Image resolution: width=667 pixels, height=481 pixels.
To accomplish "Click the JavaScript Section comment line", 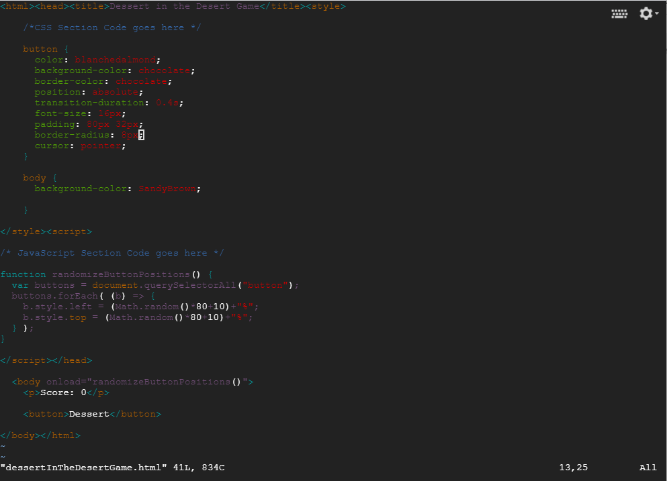I will [112, 254].
